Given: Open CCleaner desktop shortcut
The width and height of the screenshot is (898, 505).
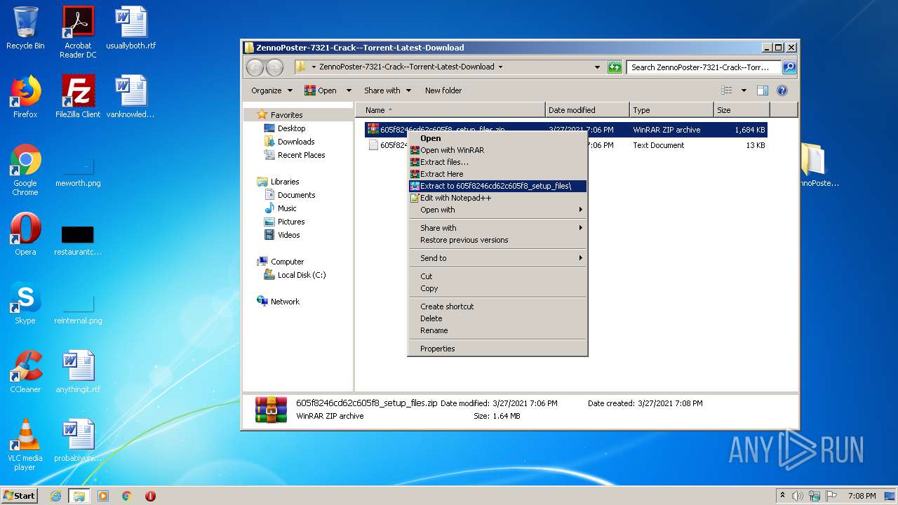Looking at the screenshot, I should (x=25, y=372).
